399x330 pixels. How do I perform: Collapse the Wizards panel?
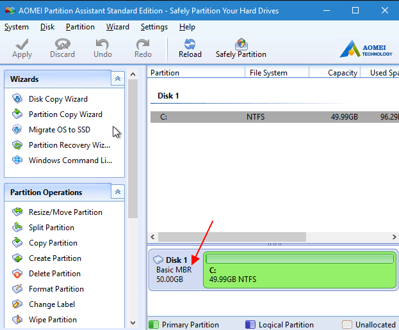pos(118,79)
